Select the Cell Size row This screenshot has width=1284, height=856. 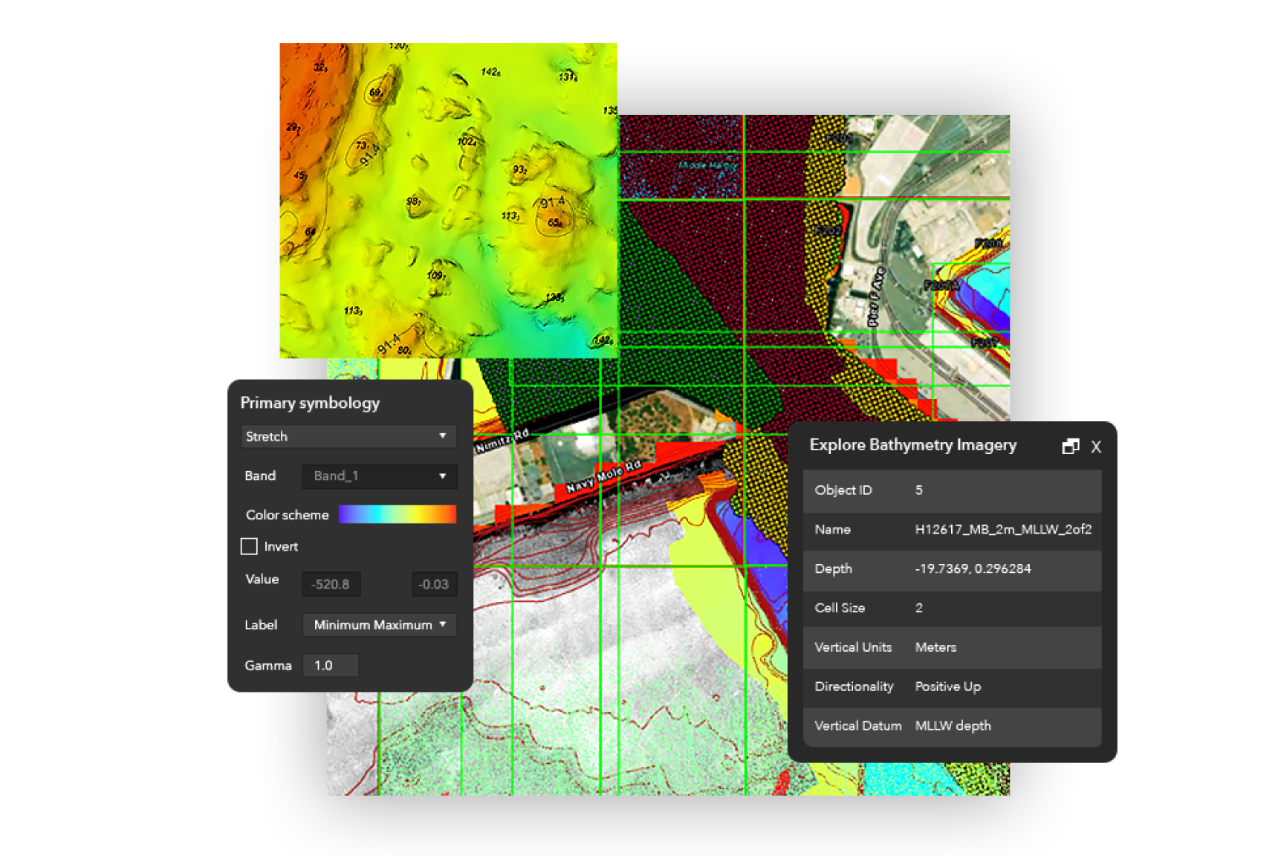[952, 608]
